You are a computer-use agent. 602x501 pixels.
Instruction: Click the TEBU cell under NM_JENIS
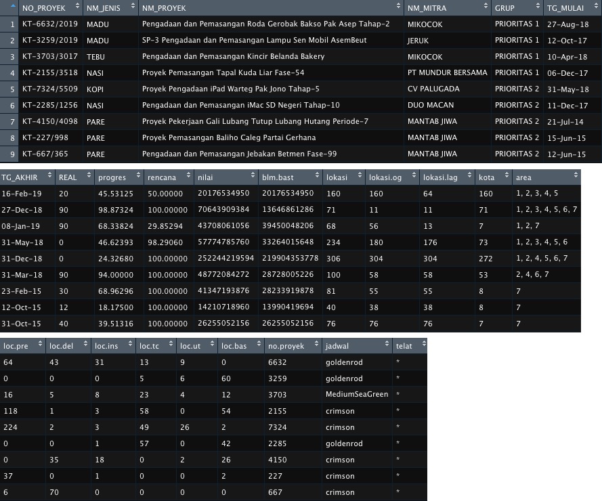coord(95,56)
